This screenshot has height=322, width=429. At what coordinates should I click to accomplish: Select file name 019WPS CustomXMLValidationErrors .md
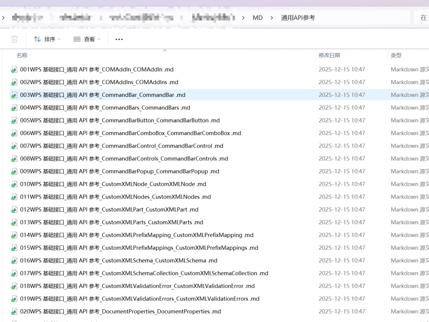(x=139, y=299)
